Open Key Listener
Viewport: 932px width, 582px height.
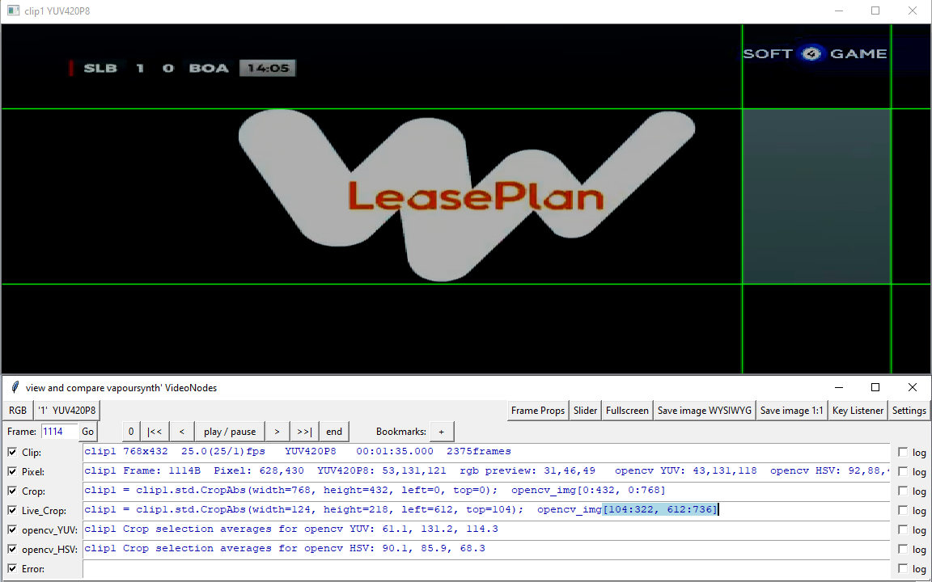coord(858,411)
